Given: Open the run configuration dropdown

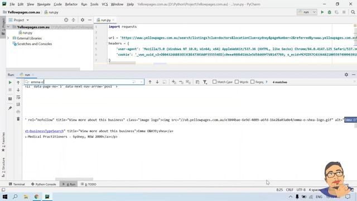Looking at the screenshot, I should tap(307, 12).
